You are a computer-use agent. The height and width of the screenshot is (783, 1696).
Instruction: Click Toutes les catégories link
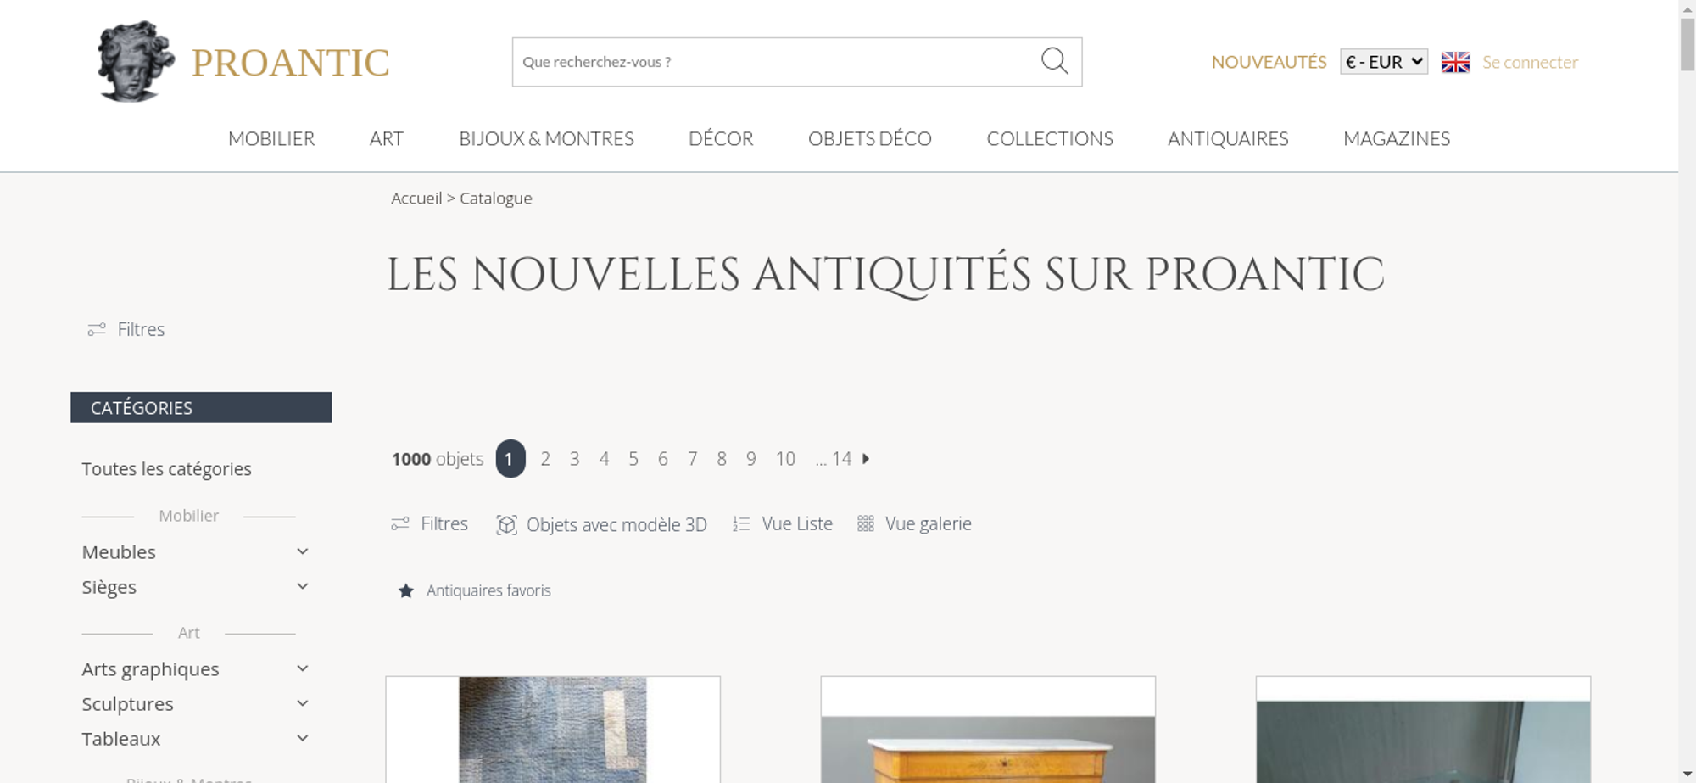[166, 469]
